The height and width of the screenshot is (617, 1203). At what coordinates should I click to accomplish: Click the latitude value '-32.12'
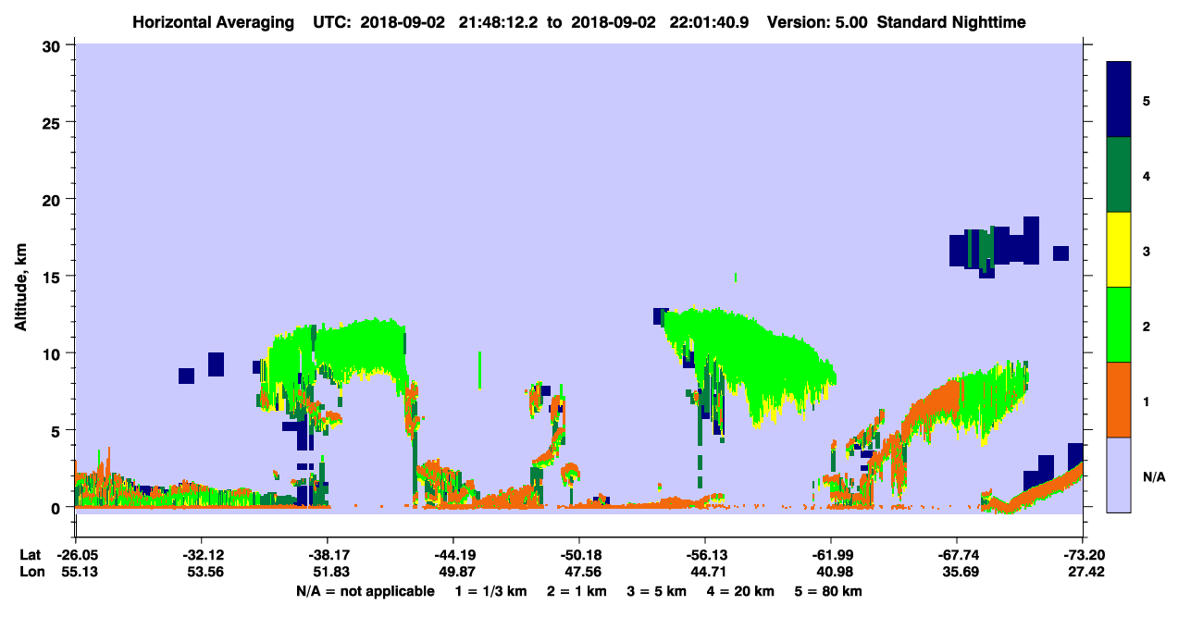pyautogui.click(x=201, y=555)
